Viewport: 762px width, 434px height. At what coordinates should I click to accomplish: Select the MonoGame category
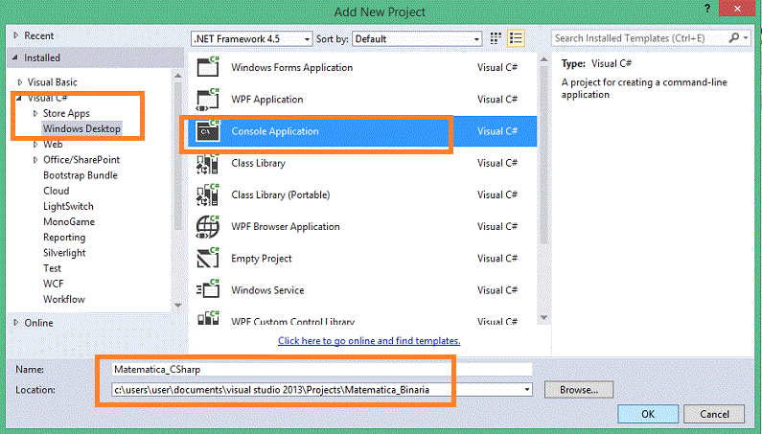coord(69,222)
